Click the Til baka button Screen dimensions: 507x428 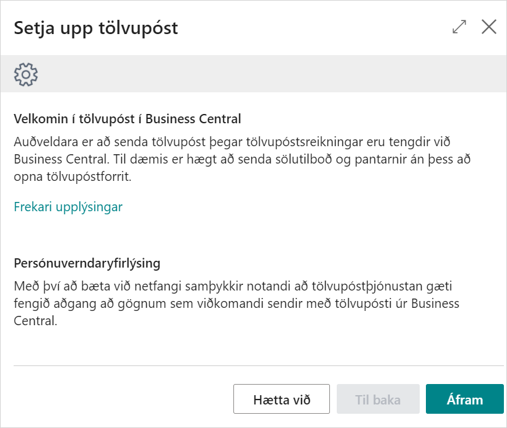[378, 400]
